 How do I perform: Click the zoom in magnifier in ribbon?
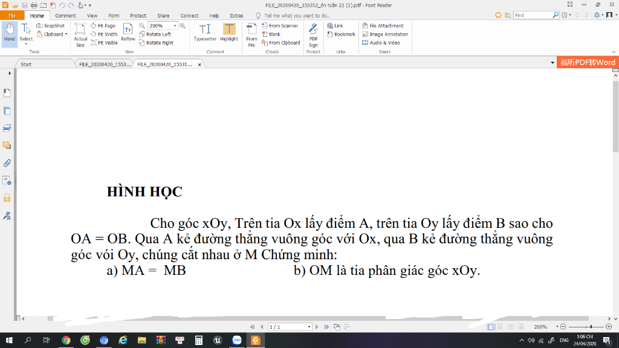[x=183, y=25]
